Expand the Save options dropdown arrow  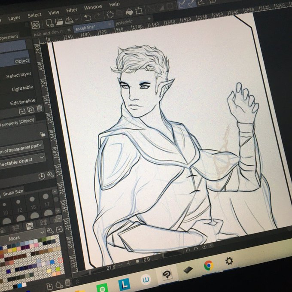(x=76, y=19)
